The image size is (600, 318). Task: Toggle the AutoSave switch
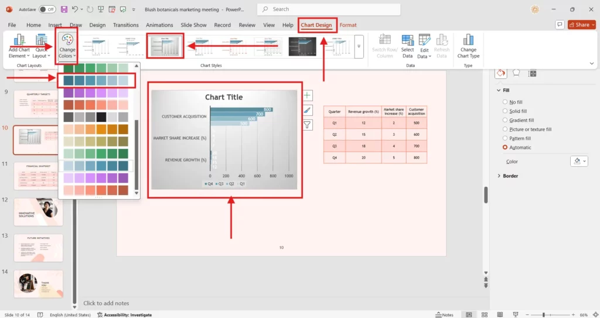pyautogui.click(x=47, y=9)
